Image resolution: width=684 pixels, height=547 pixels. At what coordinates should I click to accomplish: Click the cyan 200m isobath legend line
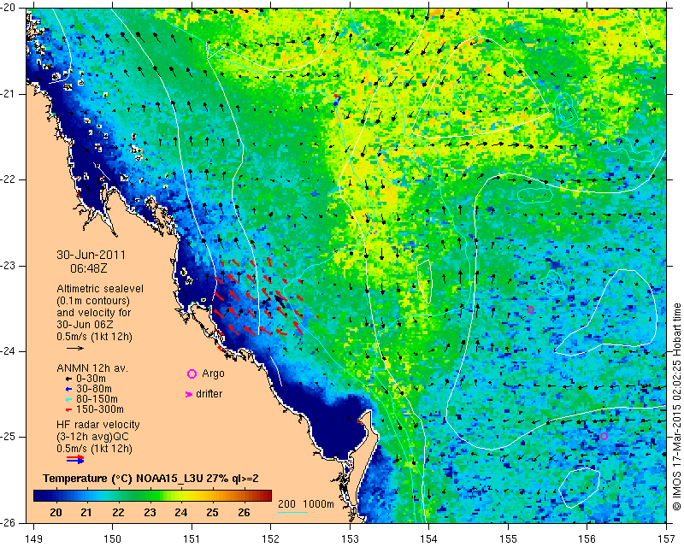click(x=292, y=512)
